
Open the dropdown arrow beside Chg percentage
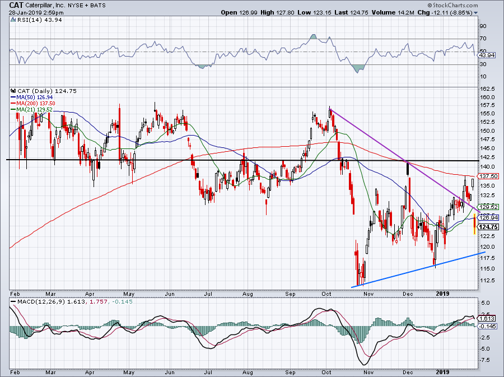[475, 13]
